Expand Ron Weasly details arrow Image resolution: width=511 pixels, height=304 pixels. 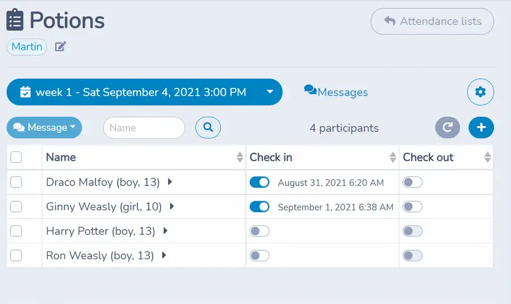(x=164, y=255)
